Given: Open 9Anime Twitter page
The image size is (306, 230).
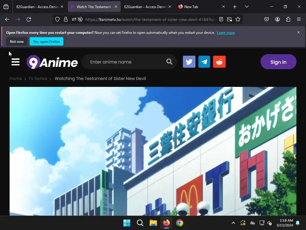Looking at the screenshot, I should coord(189,62).
